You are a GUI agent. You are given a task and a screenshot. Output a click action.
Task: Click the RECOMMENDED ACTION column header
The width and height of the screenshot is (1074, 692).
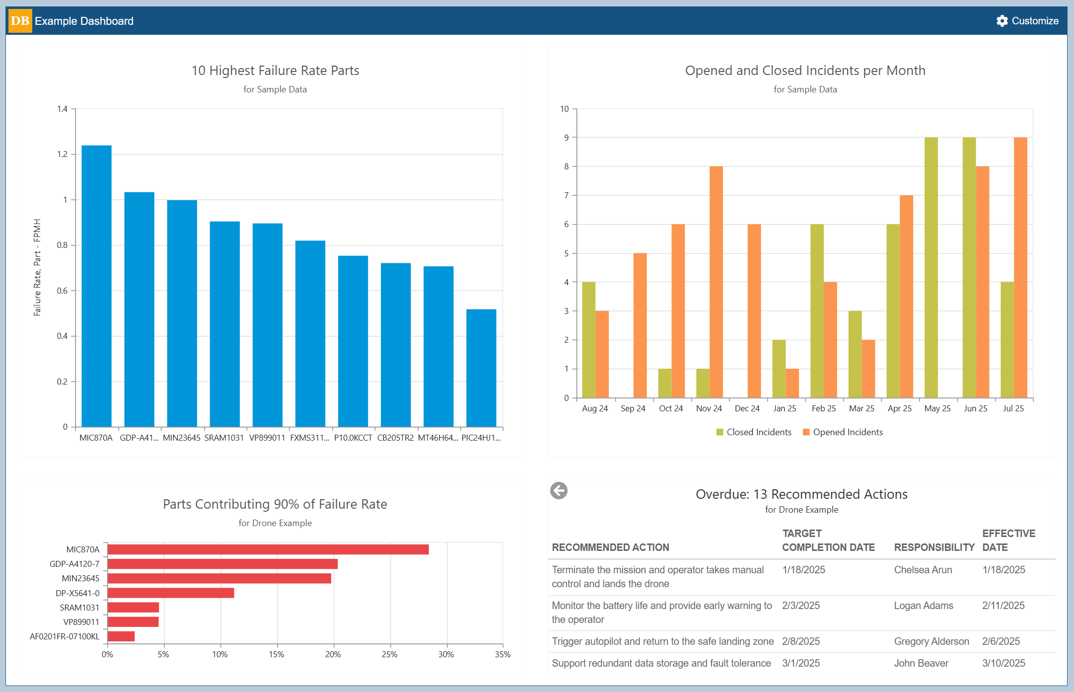click(610, 547)
